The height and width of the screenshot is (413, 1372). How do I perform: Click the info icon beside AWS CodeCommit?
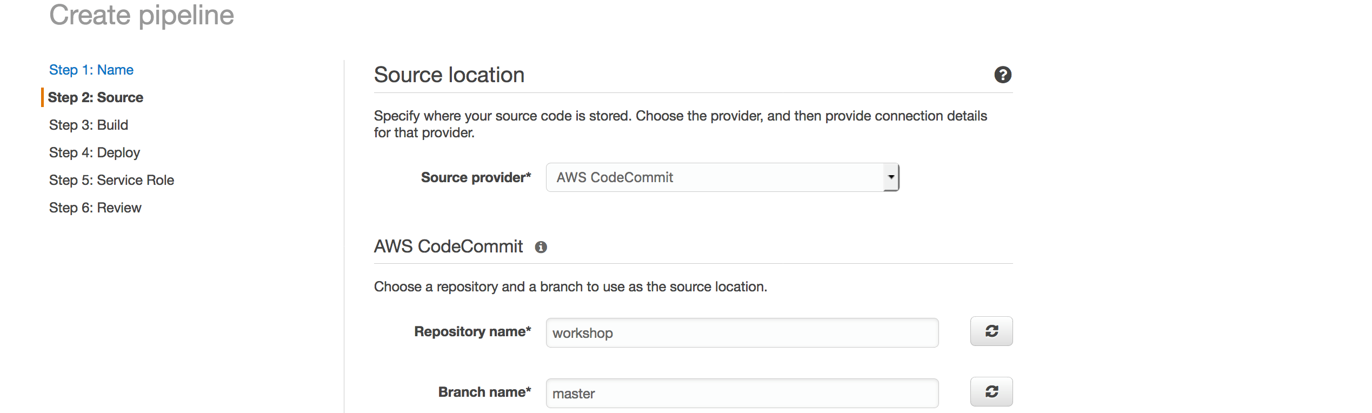pos(541,247)
